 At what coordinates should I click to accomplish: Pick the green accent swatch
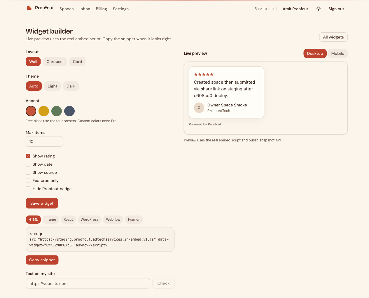click(x=57, y=111)
